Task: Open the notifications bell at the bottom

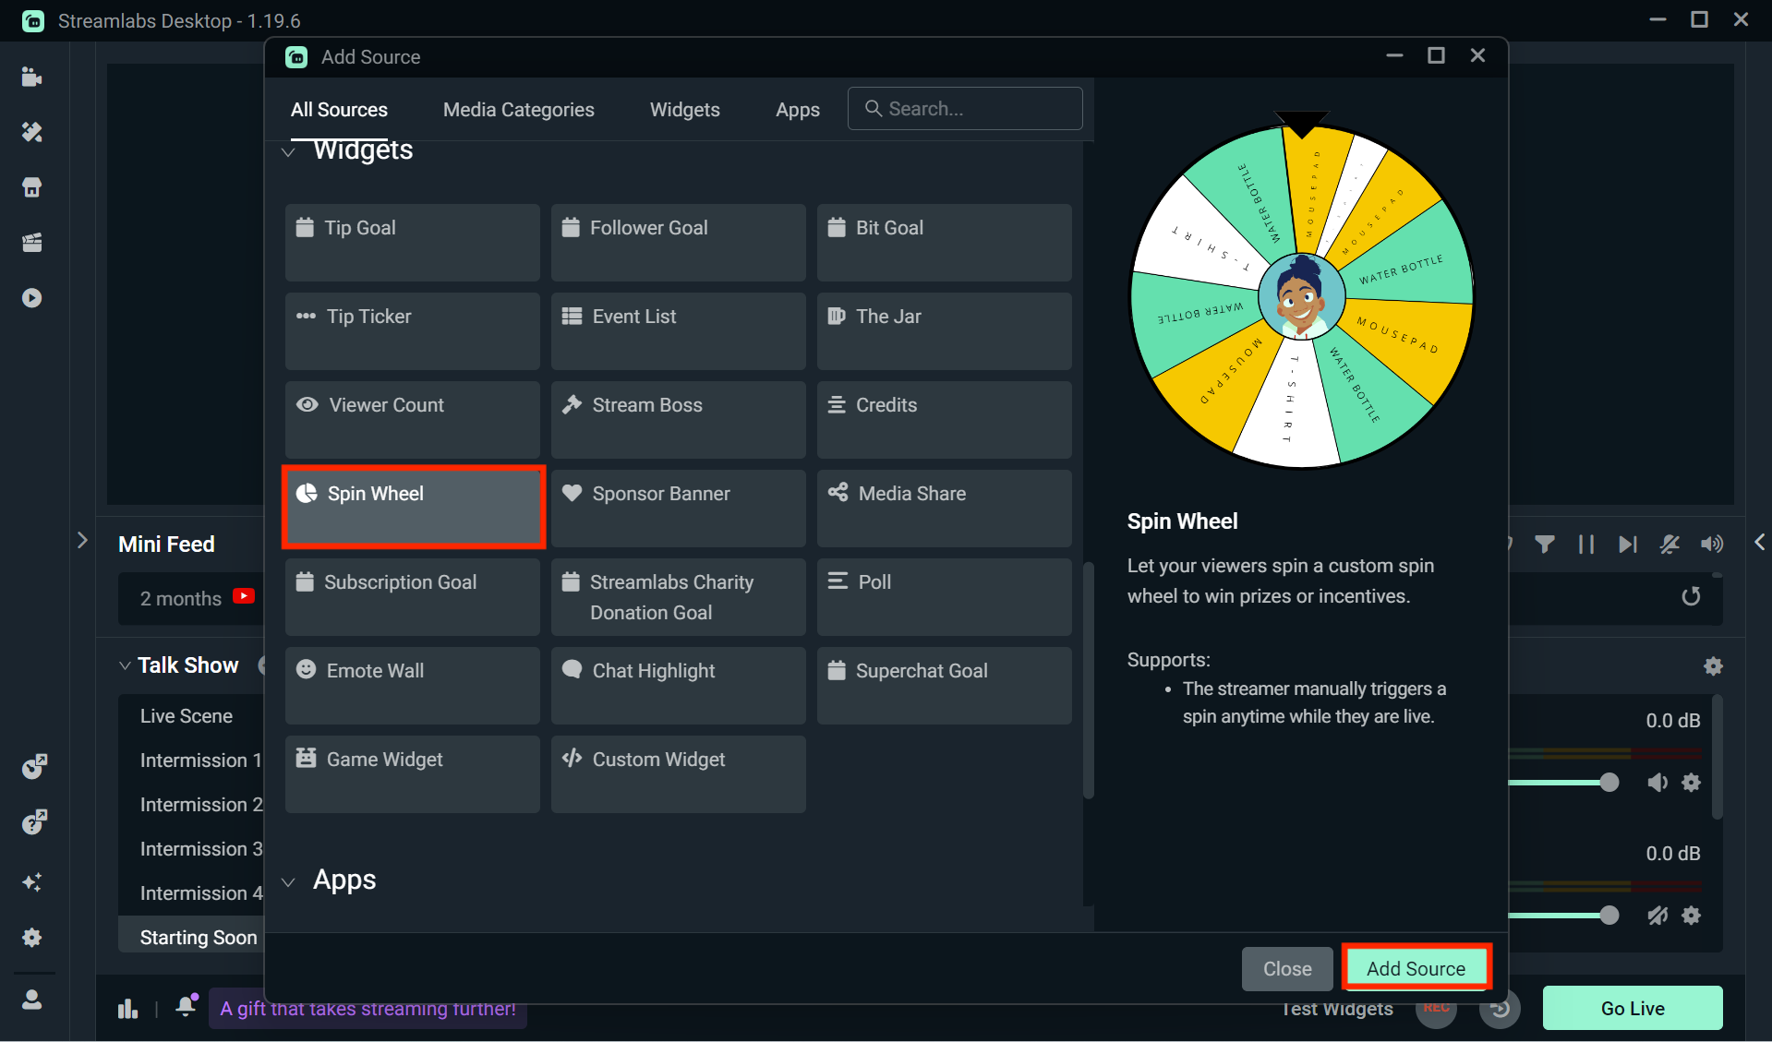Action: pyautogui.click(x=185, y=1008)
